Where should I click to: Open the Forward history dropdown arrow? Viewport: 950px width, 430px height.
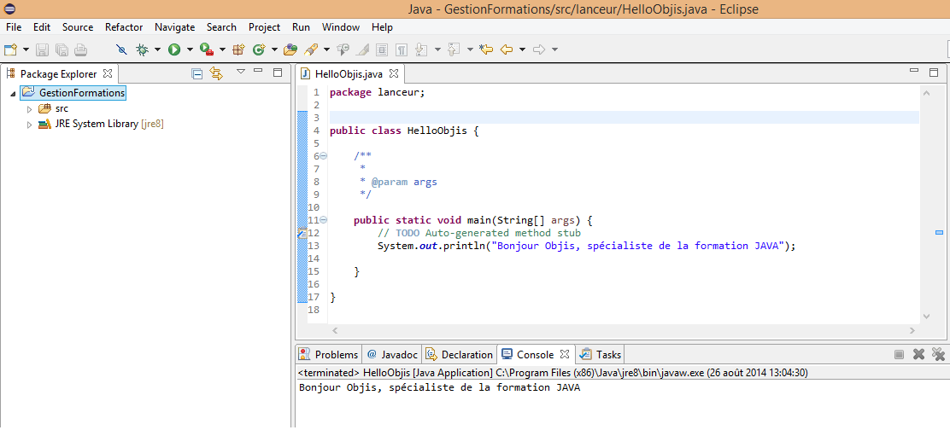pyautogui.click(x=554, y=49)
